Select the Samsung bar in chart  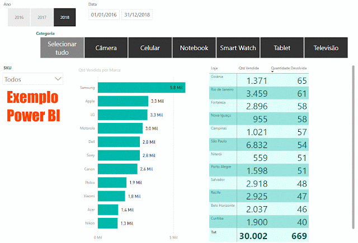[142, 88]
